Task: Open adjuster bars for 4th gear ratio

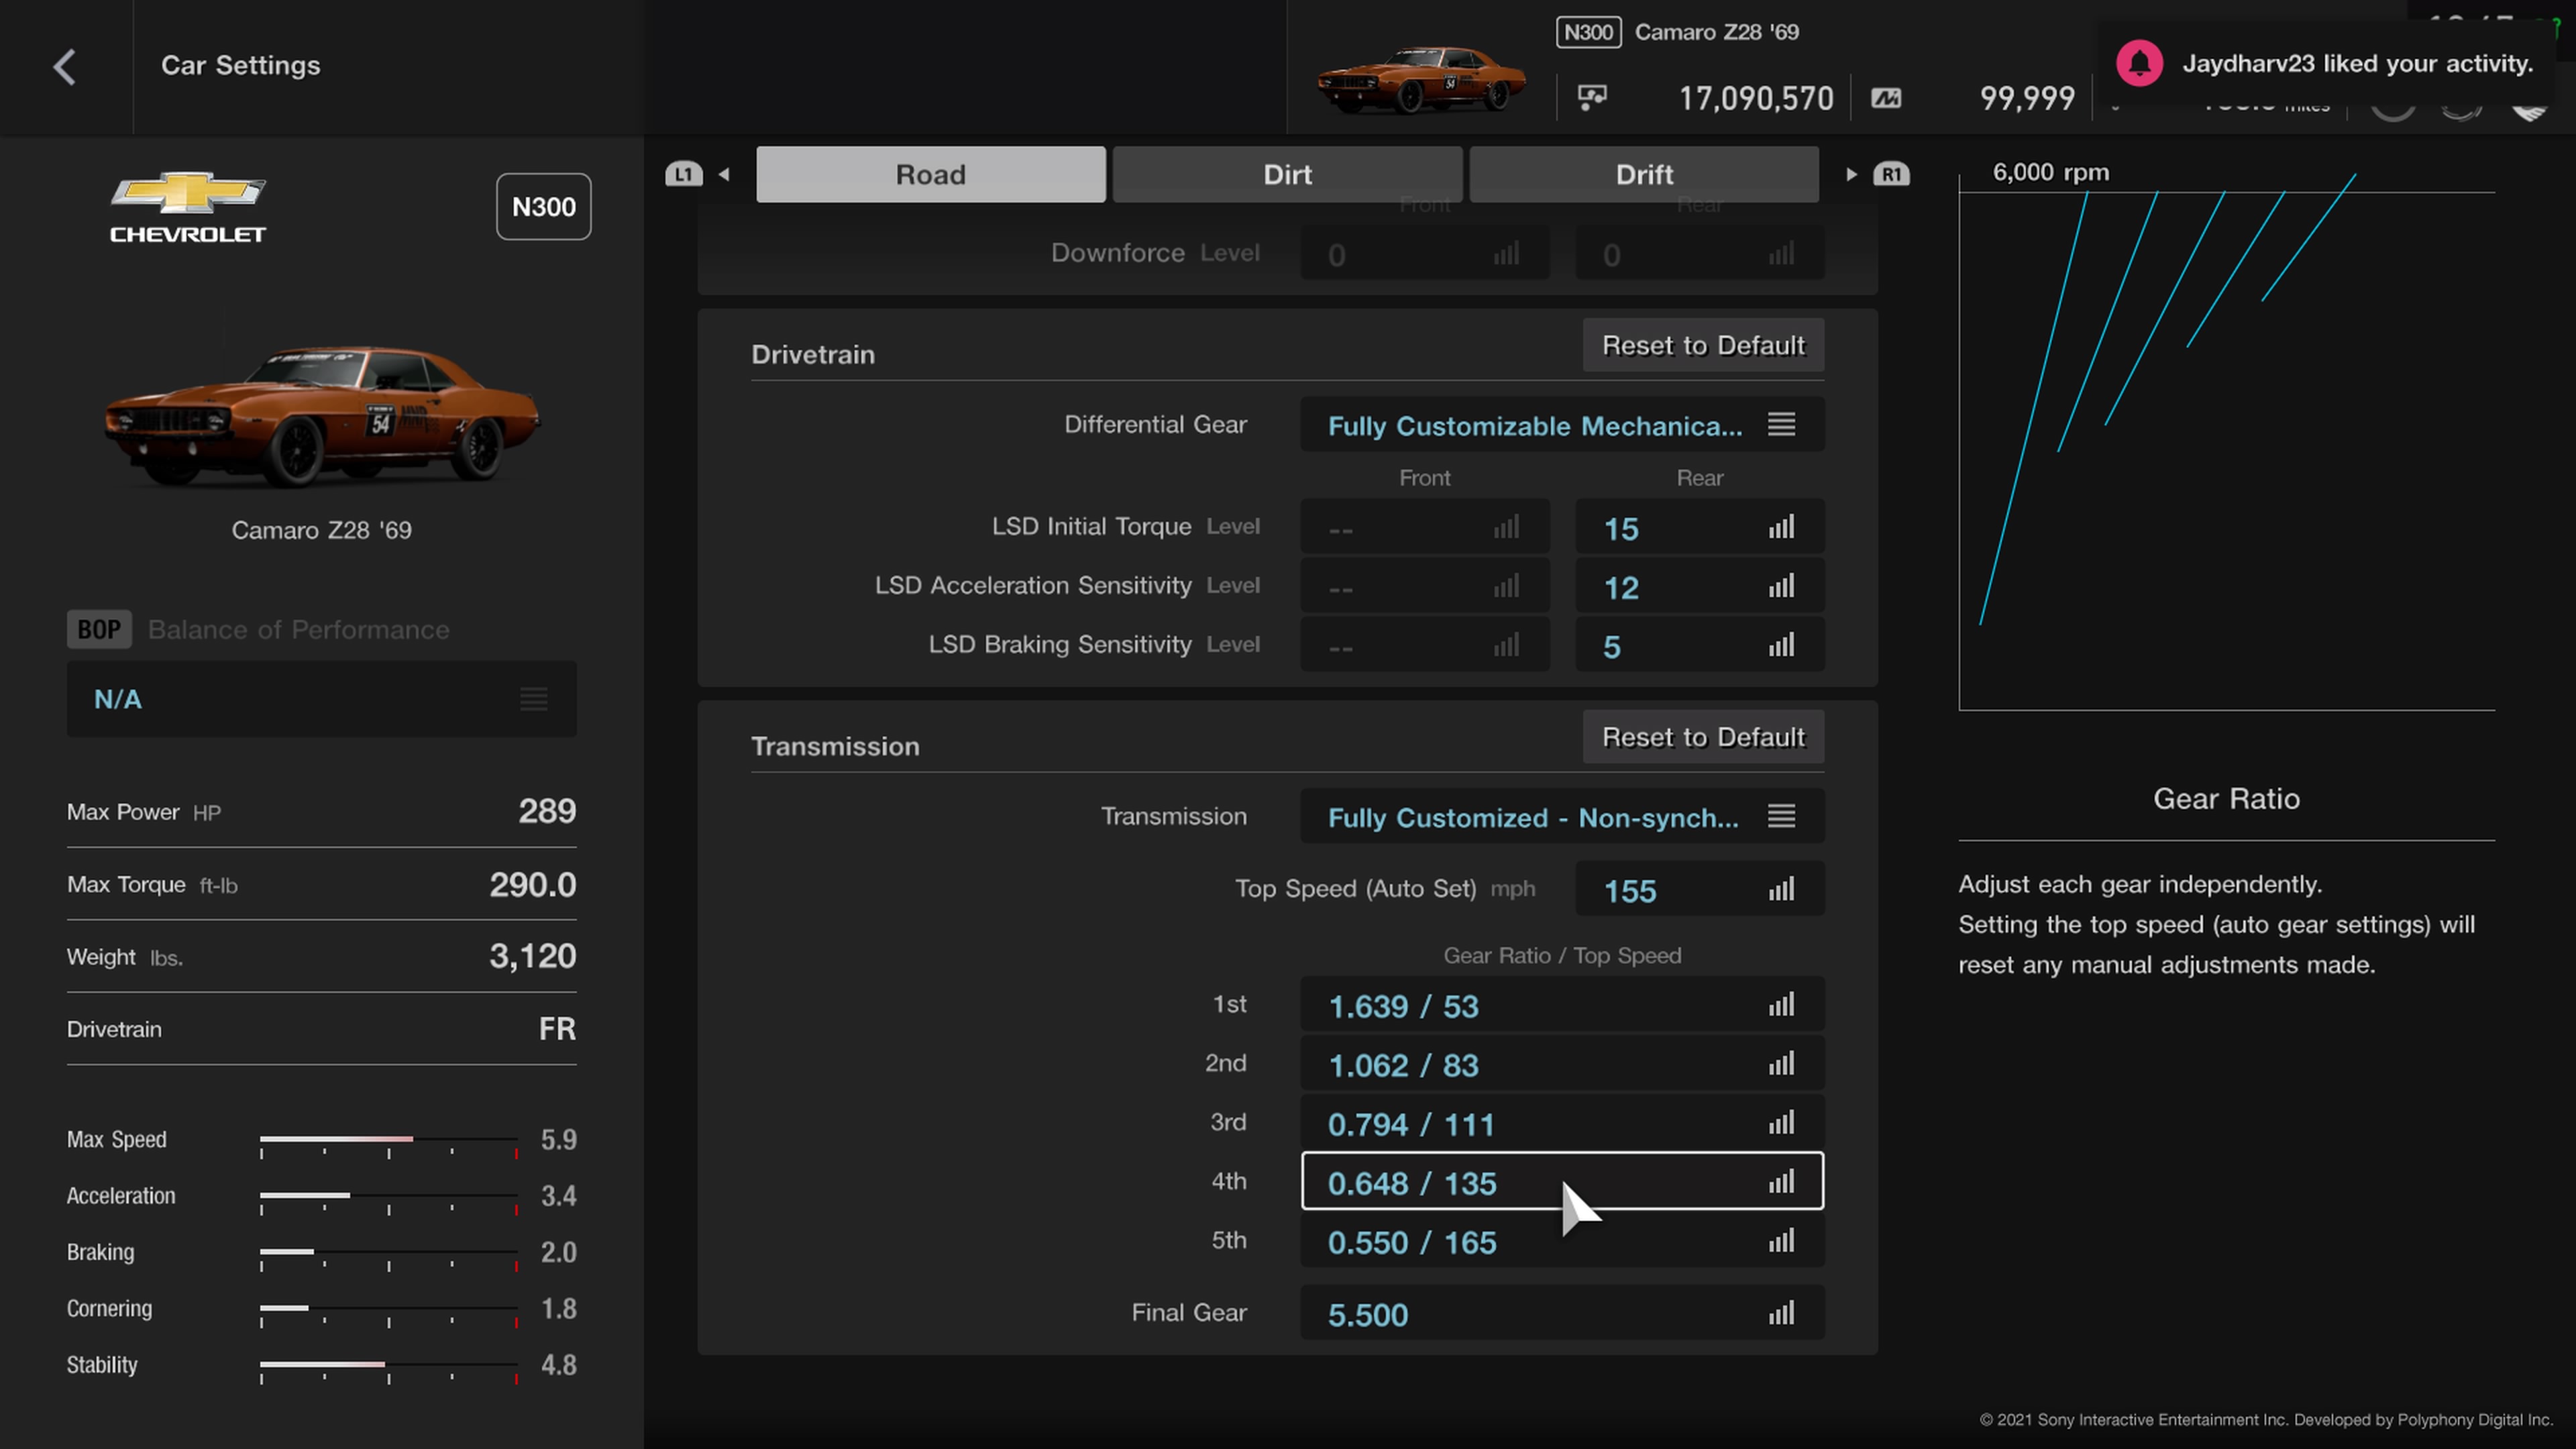Action: [1781, 1182]
